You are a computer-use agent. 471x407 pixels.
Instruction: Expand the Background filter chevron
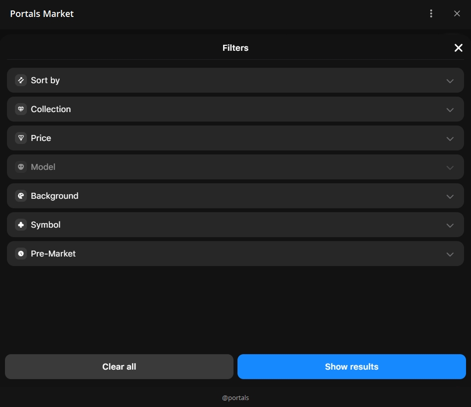pyautogui.click(x=450, y=196)
